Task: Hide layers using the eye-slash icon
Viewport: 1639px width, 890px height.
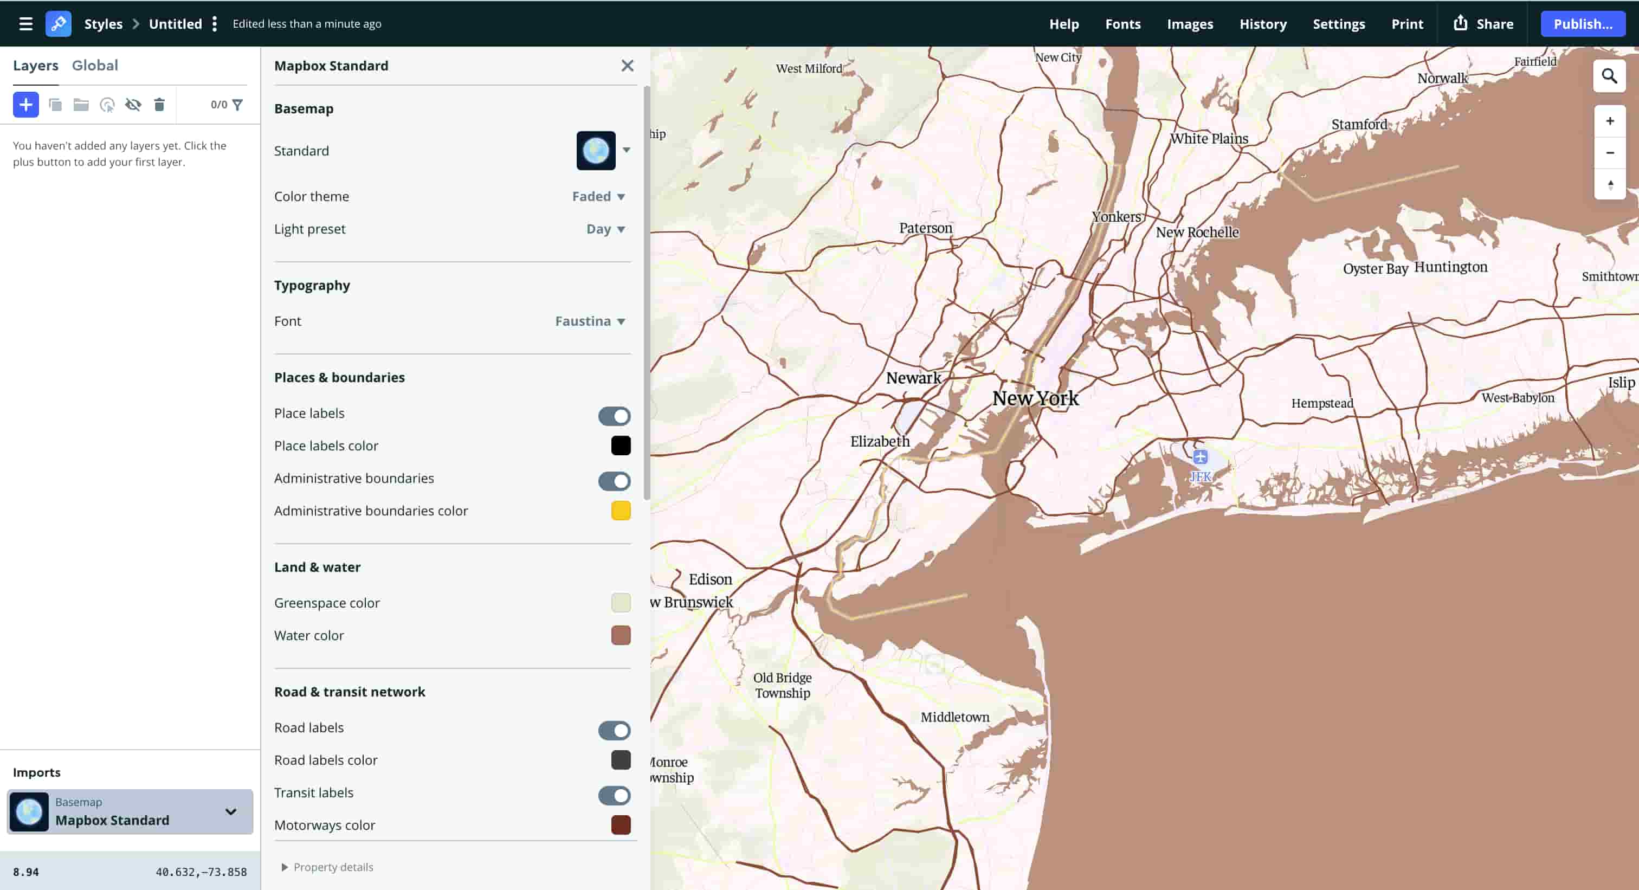Action: 134,104
